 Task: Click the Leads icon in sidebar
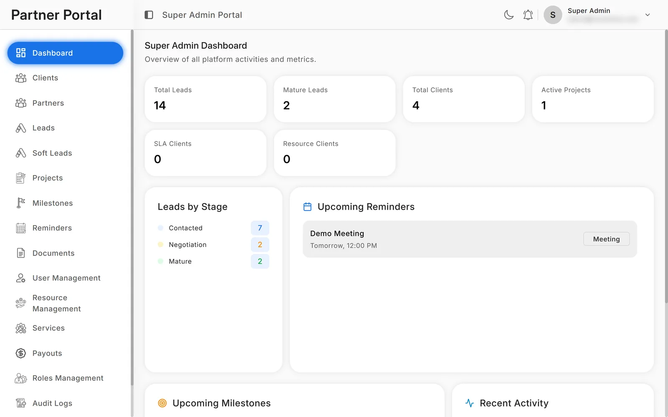point(21,128)
